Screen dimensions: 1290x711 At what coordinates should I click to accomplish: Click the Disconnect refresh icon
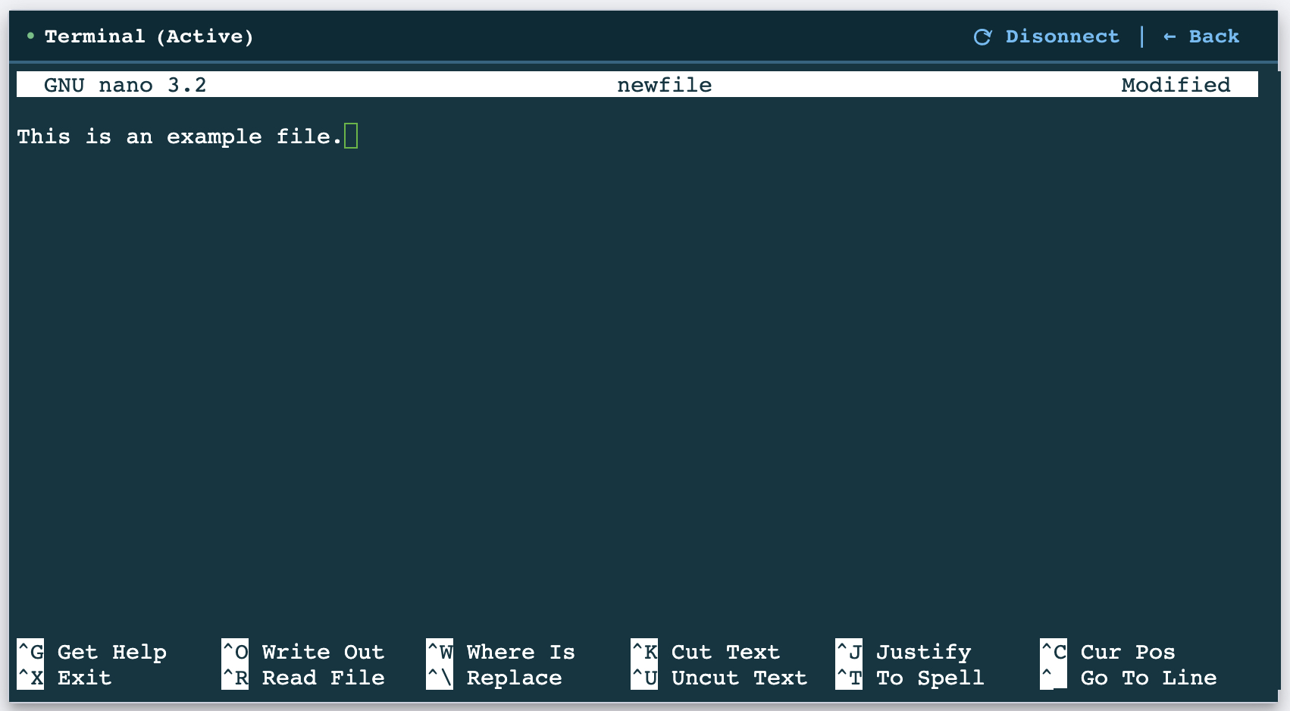982,36
